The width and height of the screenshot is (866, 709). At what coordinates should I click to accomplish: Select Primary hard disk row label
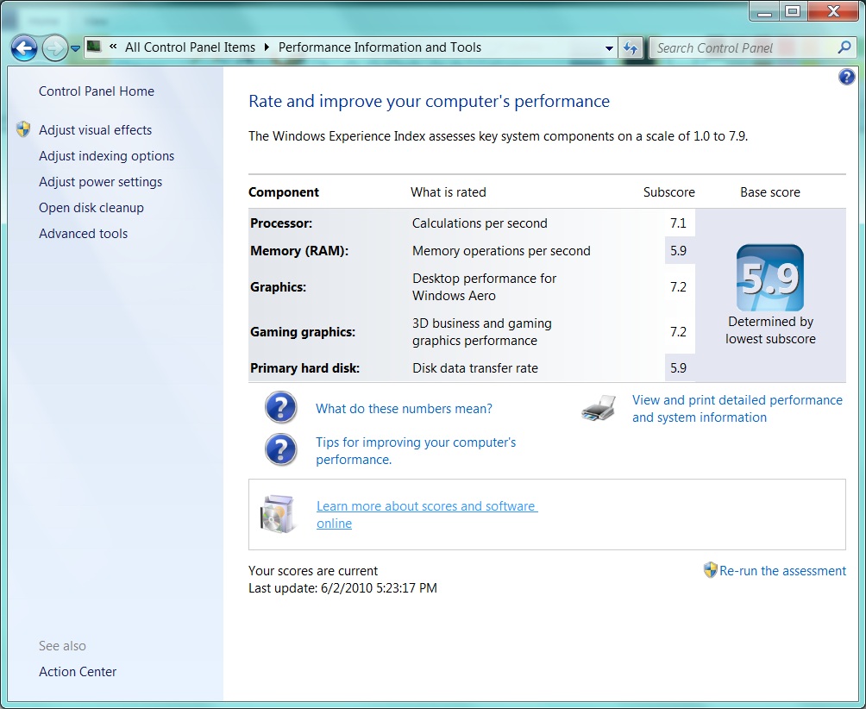tap(304, 368)
